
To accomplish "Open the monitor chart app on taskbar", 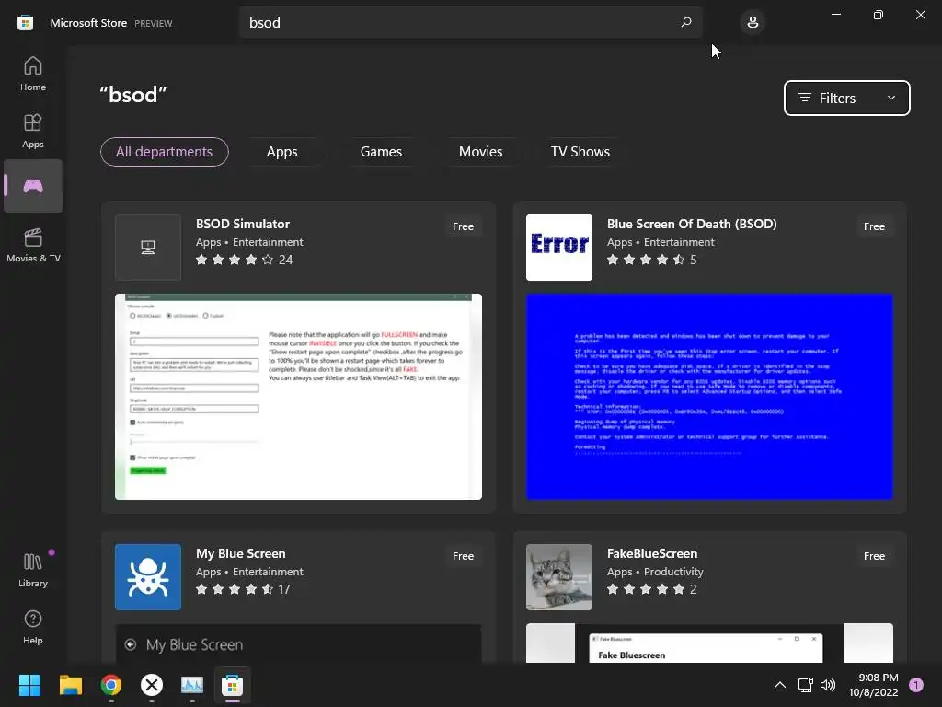I will tap(192, 685).
